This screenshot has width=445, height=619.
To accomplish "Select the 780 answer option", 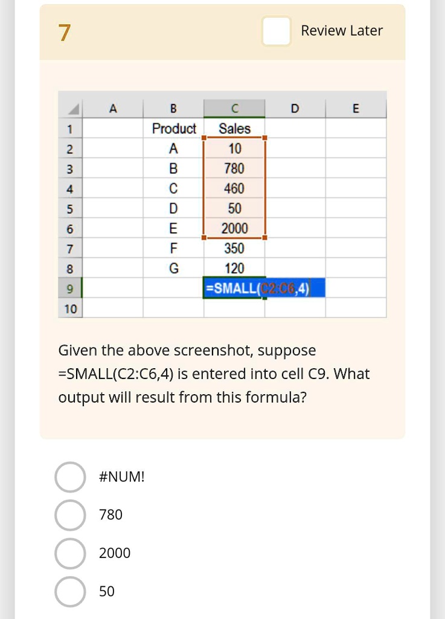I will [70, 515].
